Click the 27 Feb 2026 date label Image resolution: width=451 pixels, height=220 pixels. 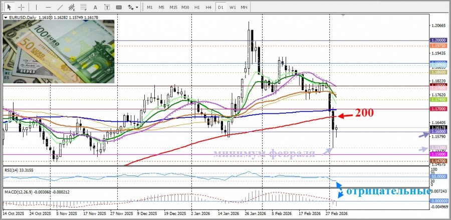337,214
